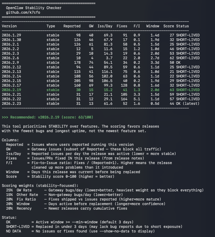Viewport: 215px width, 237px height.
Task: Click version 2026.2.21 in the table
Action: (12, 94)
